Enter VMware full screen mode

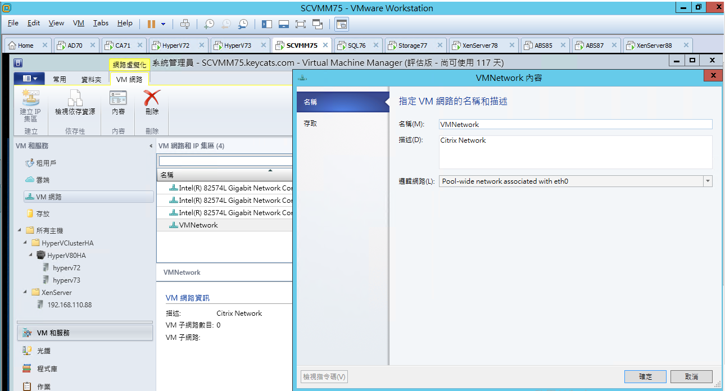tap(301, 24)
